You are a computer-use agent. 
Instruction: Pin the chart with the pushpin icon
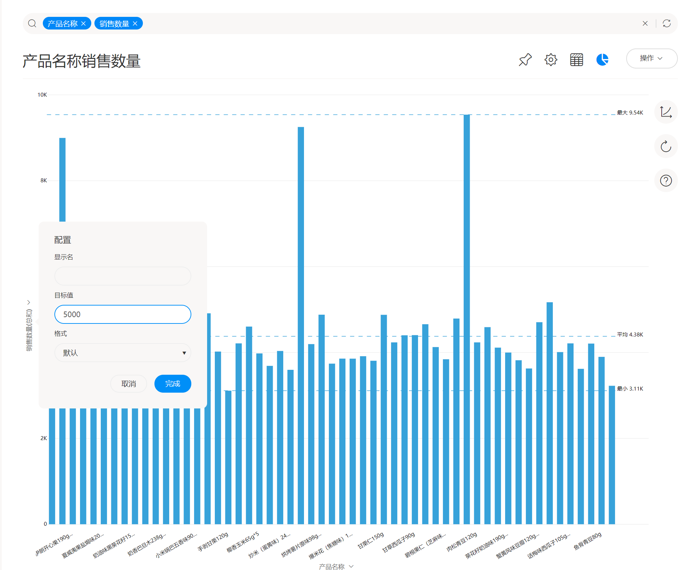pyautogui.click(x=525, y=60)
